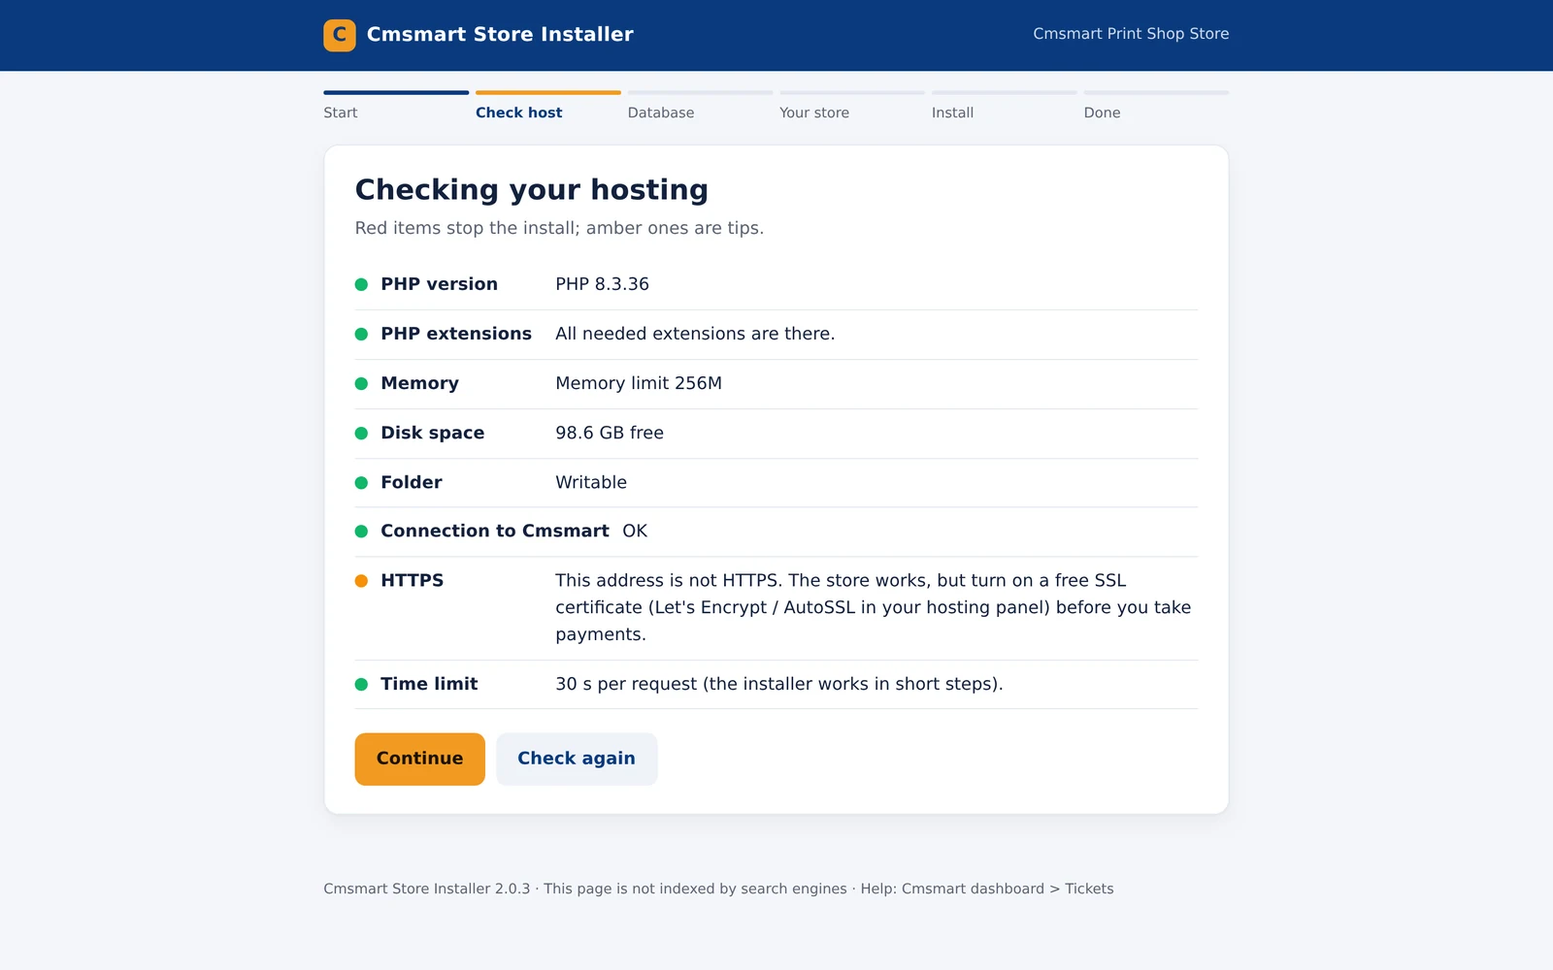This screenshot has width=1553, height=970.
Task: Click the All needed extensions are there text
Action: click(695, 334)
